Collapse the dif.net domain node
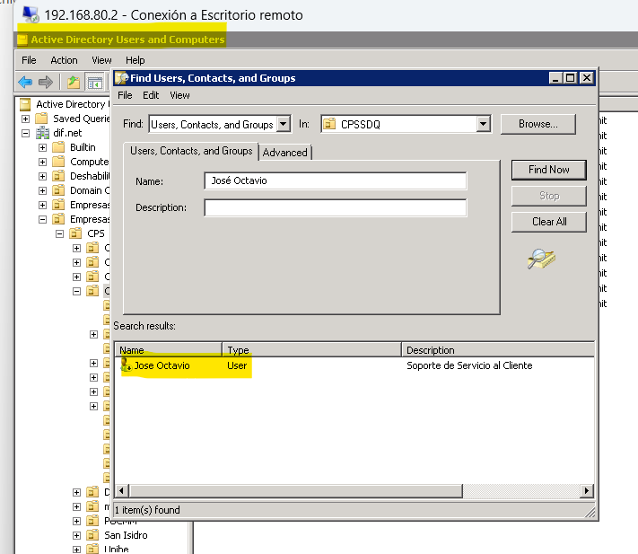This screenshot has height=554, width=638. point(26,133)
